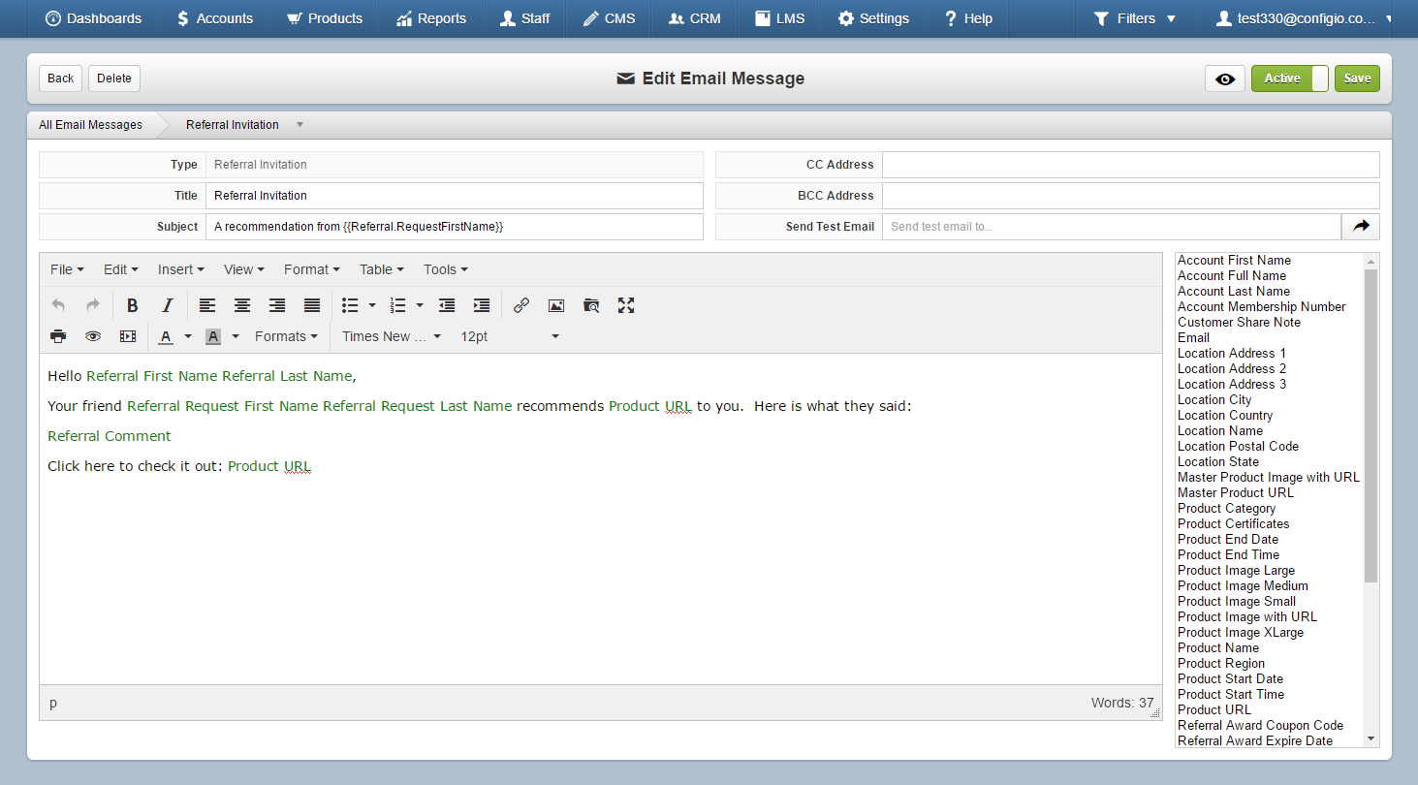Open the Times New font family dropdown
The height and width of the screenshot is (785, 1418).
(x=392, y=336)
